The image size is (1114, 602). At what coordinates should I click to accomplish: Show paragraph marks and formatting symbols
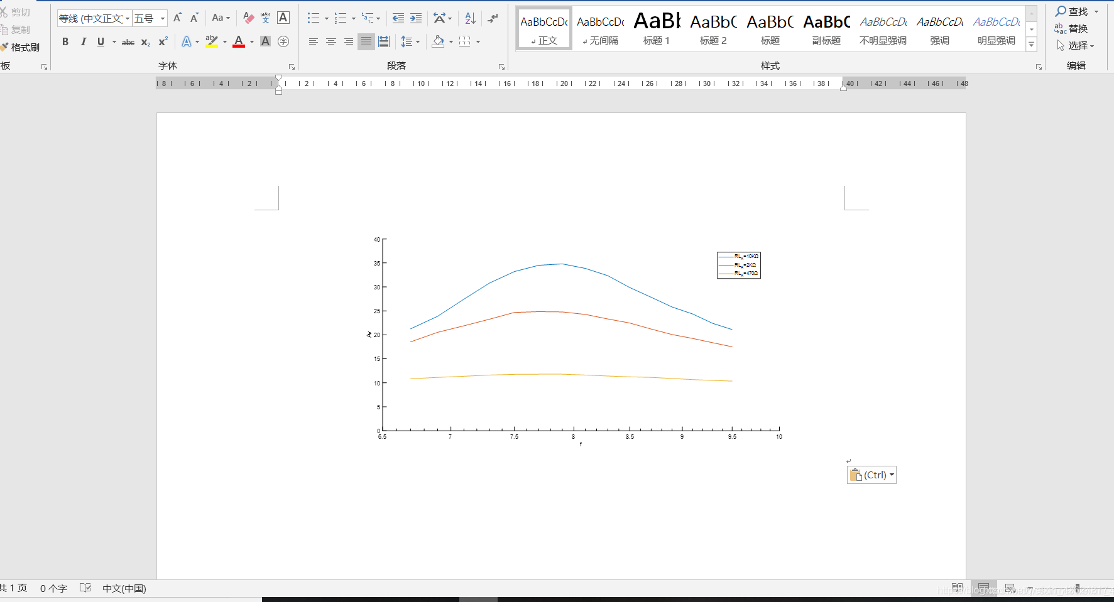point(493,18)
